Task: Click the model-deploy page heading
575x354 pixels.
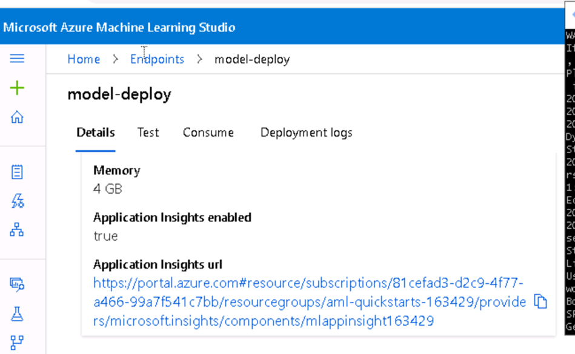Action: point(119,95)
